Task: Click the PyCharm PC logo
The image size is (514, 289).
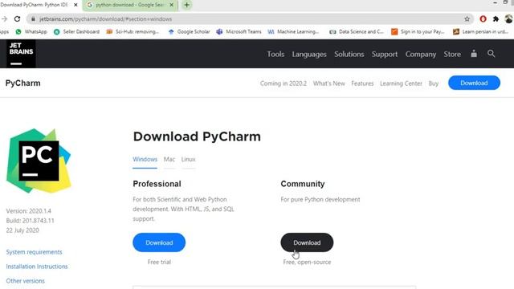Action: pos(39,161)
